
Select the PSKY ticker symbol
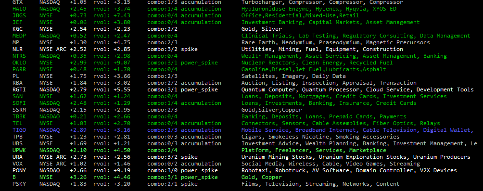(19, 184)
